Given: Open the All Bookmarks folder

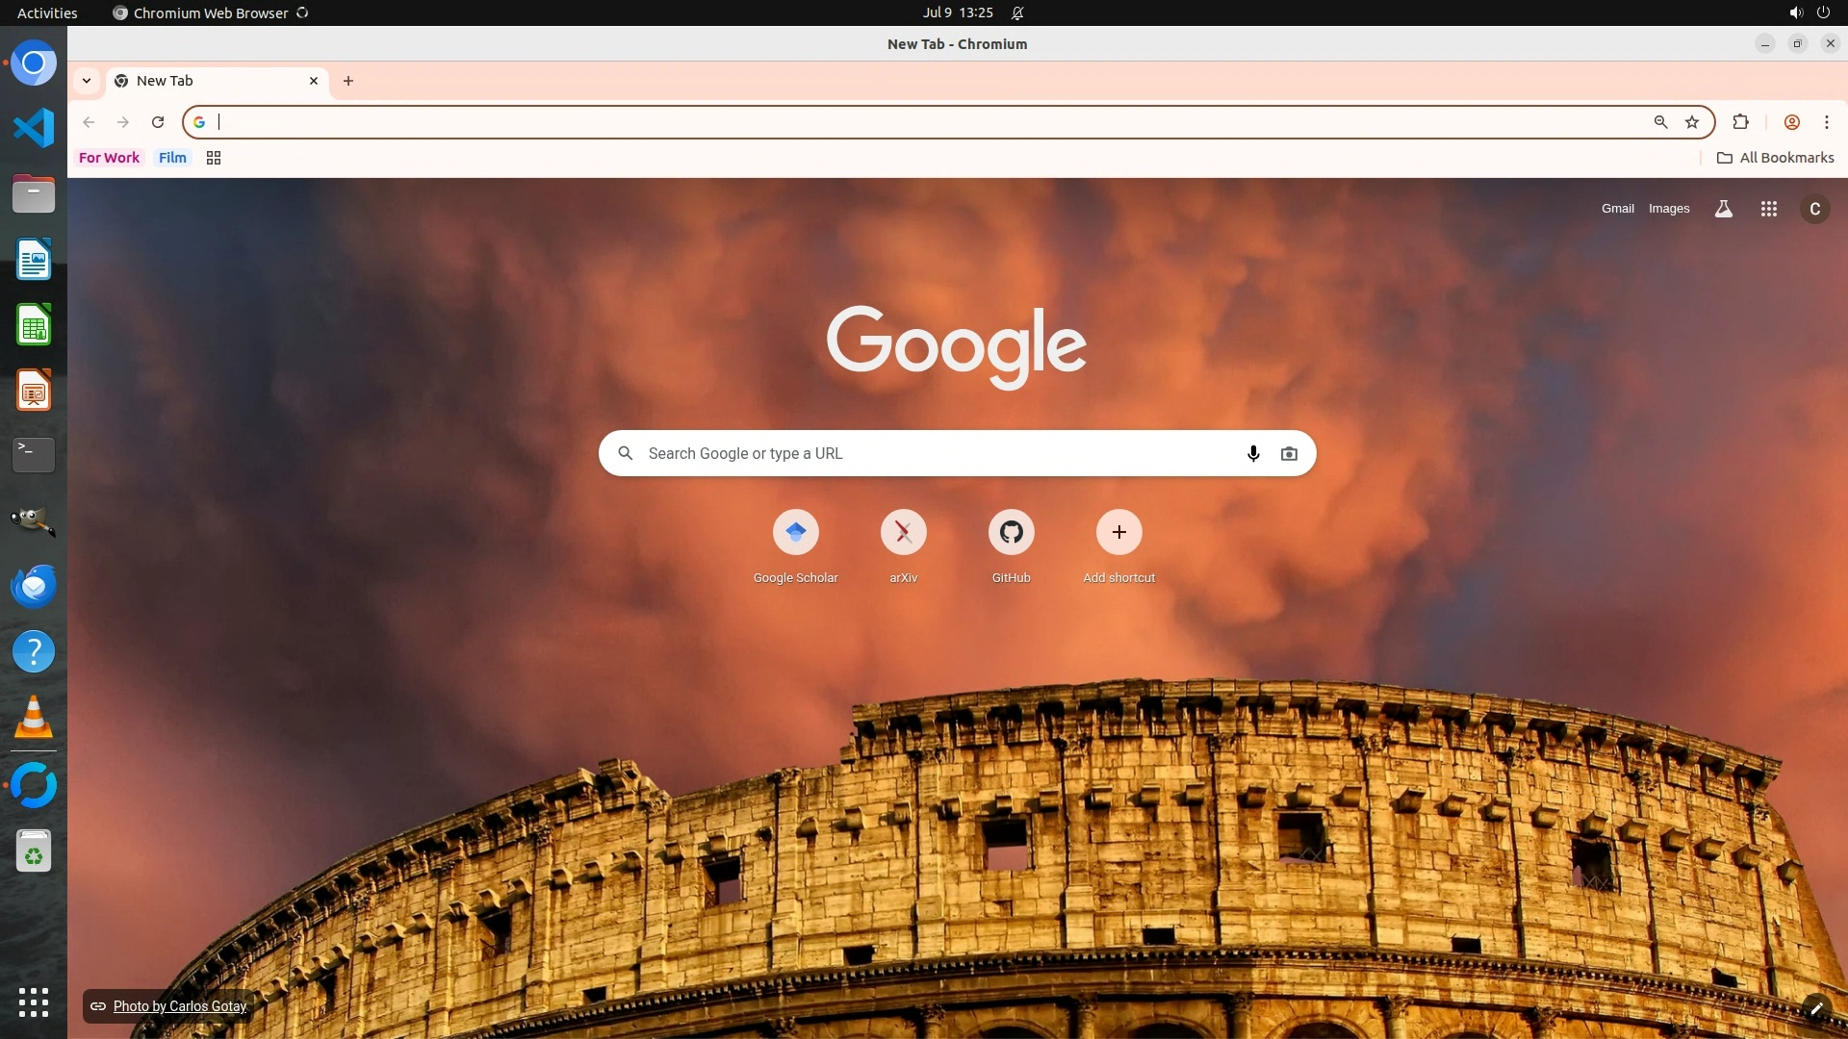Looking at the screenshot, I should click(x=1776, y=158).
